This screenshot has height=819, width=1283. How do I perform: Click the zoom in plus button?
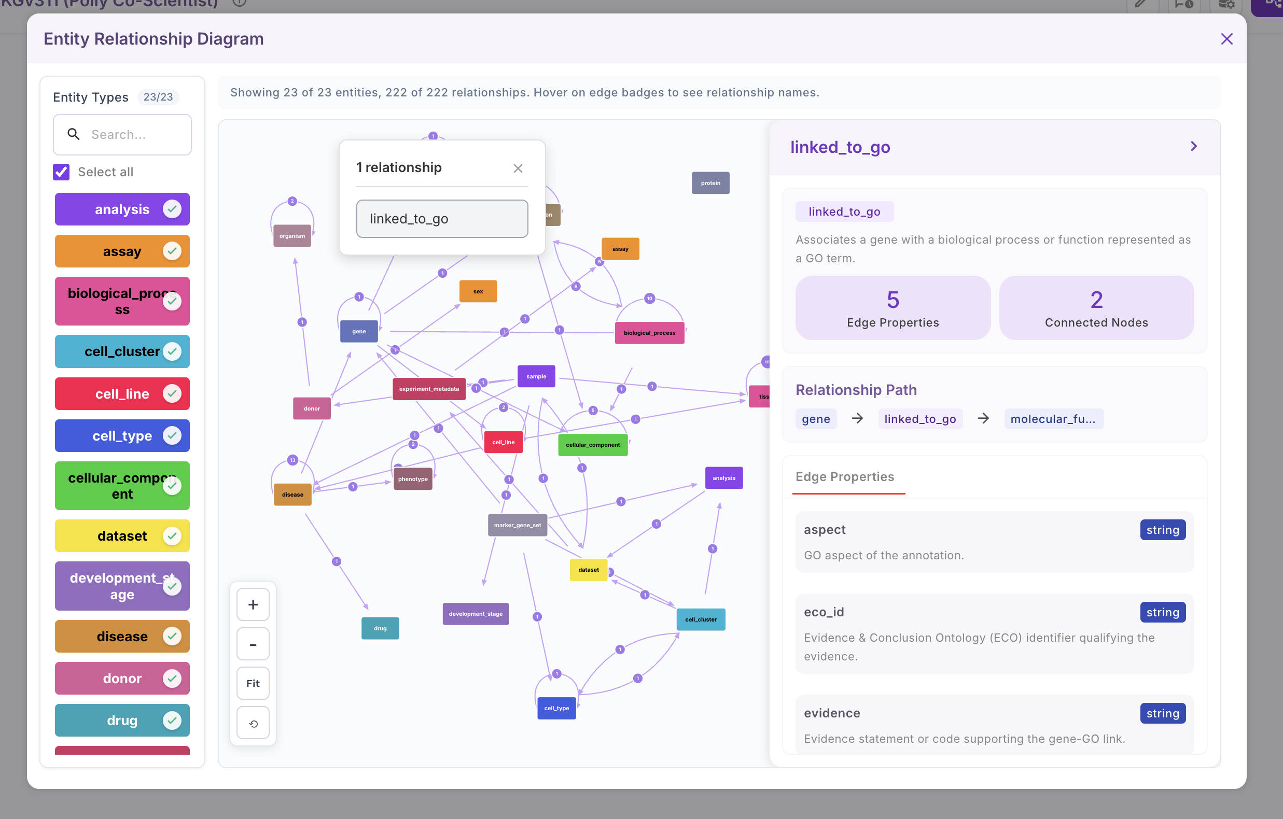point(253,604)
